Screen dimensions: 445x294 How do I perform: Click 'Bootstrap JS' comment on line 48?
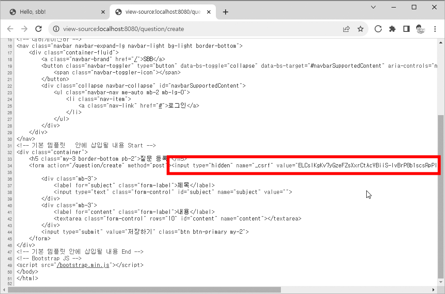point(50,258)
